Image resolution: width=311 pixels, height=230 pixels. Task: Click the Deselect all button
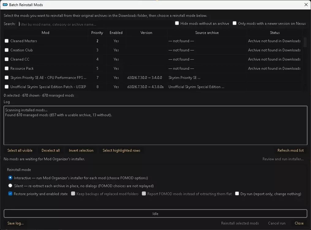[51, 150]
